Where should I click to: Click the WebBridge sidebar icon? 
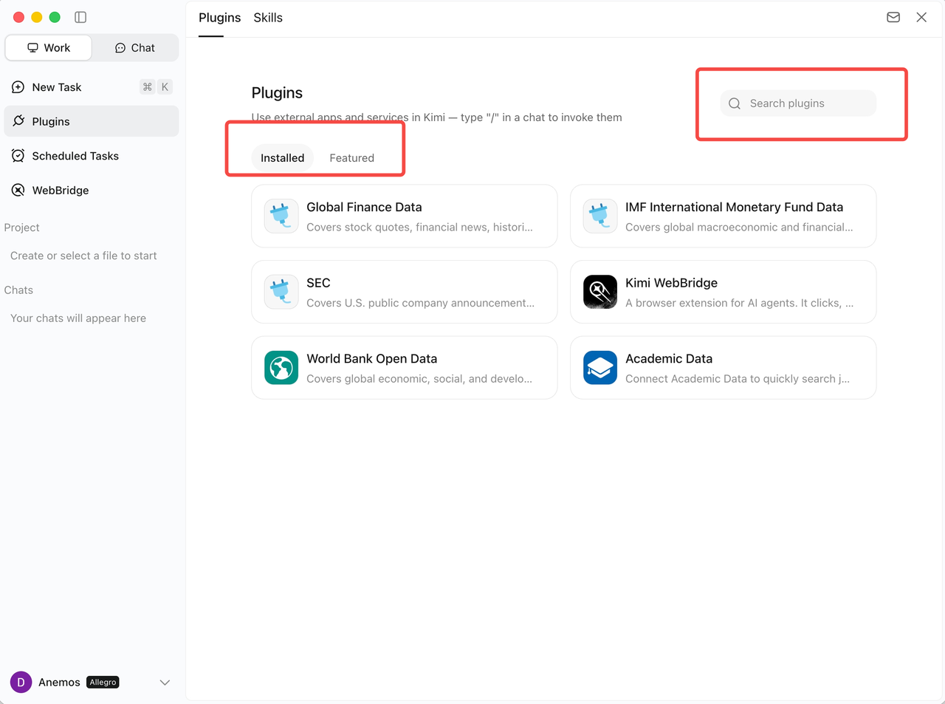[18, 190]
